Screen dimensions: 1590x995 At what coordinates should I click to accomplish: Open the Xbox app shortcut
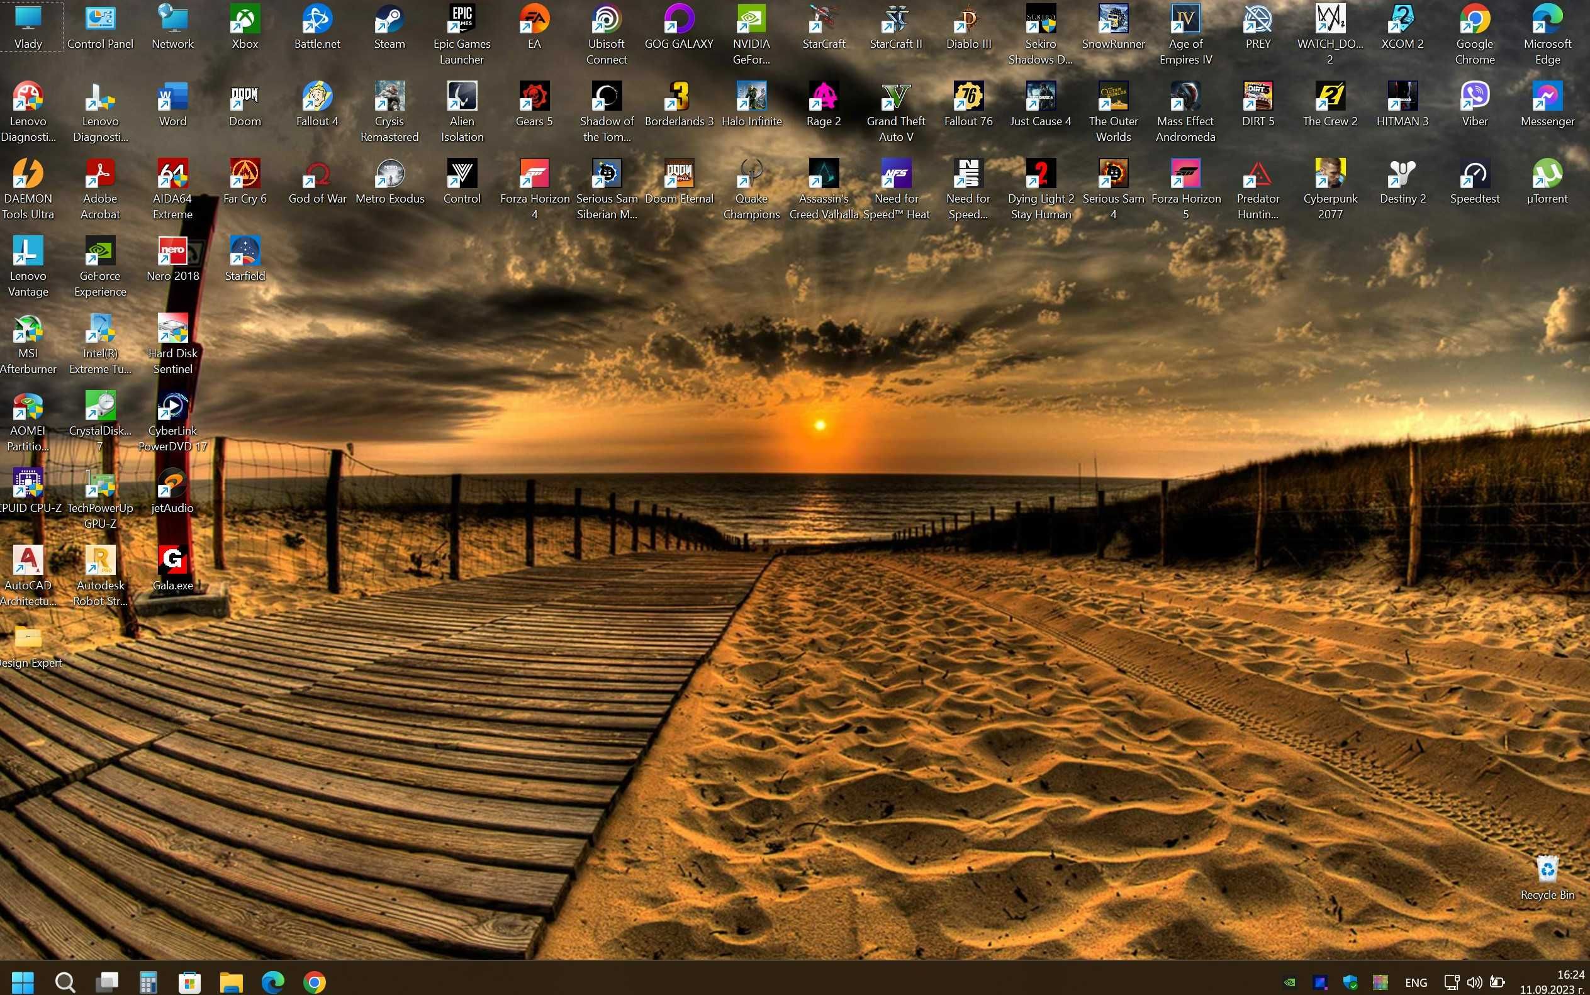click(x=244, y=28)
